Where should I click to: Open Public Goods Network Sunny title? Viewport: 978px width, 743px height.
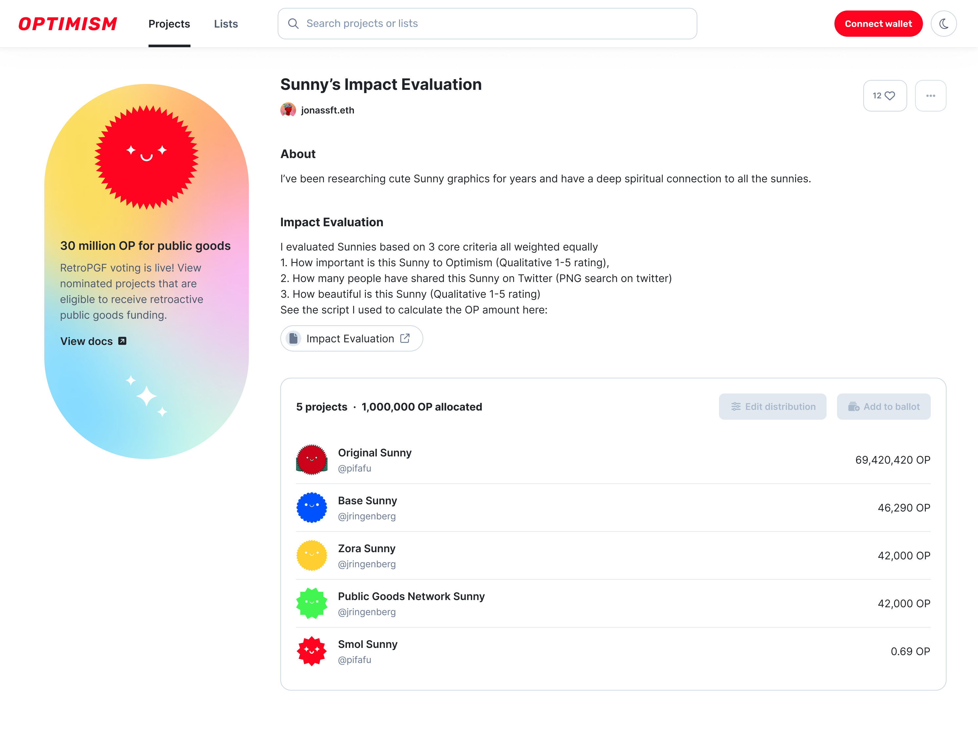point(411,596)
